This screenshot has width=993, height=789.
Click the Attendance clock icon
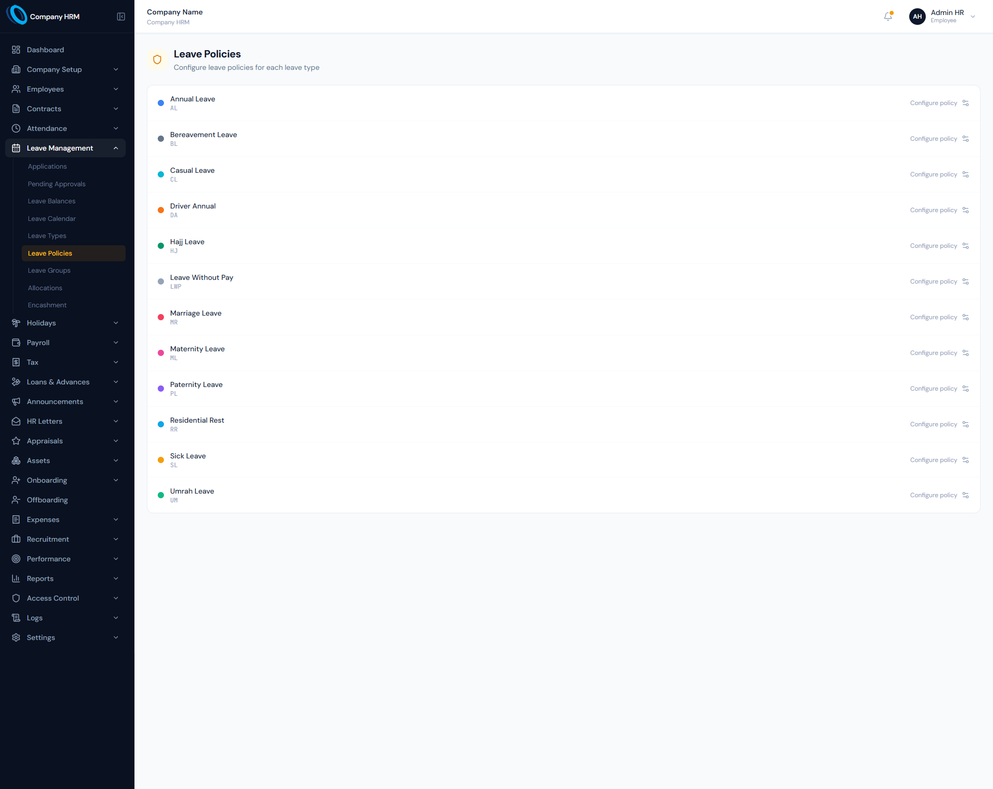(x=16, y=128)
